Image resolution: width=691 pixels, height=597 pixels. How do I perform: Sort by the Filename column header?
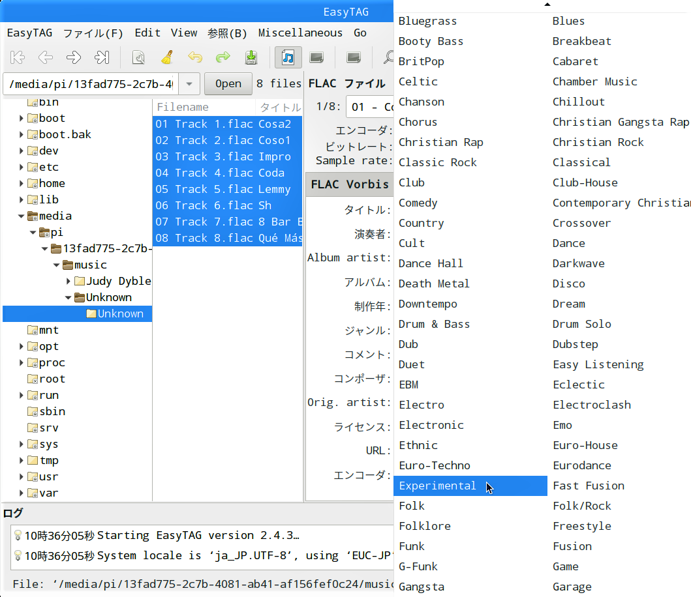point(204,107)
